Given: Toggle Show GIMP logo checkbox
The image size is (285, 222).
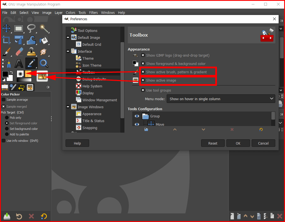Looking at the screenshot, I should tap(143, 55).
